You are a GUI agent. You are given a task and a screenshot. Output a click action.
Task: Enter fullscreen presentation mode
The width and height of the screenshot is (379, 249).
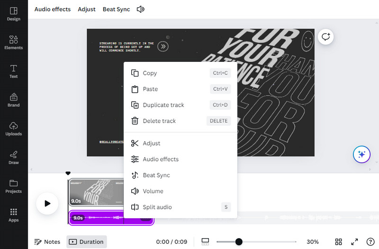(x=354, y=241)
